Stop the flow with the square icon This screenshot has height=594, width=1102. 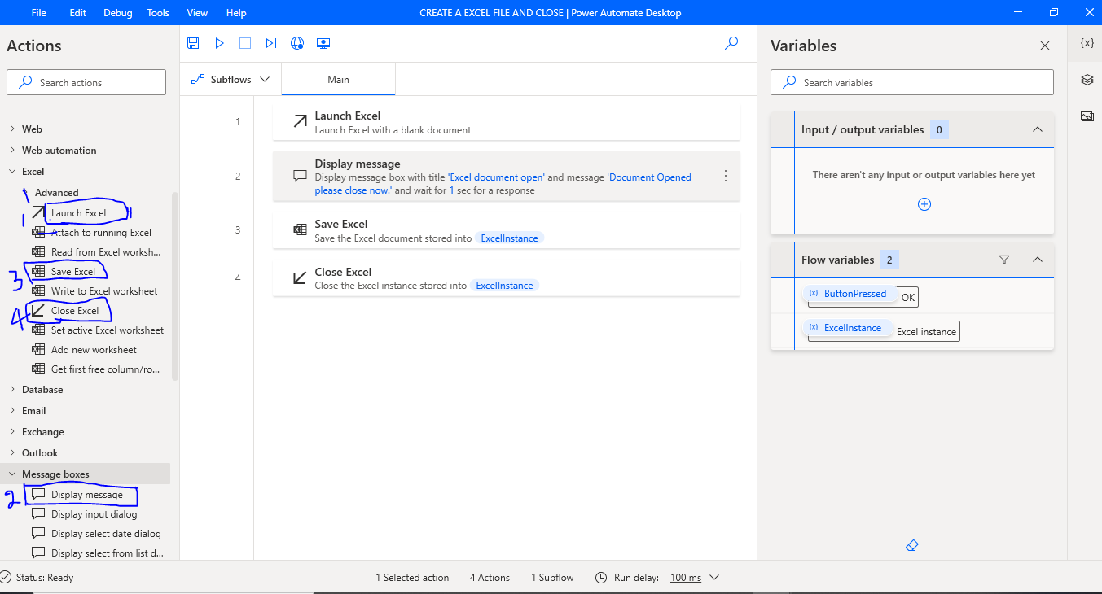point(245,43)
